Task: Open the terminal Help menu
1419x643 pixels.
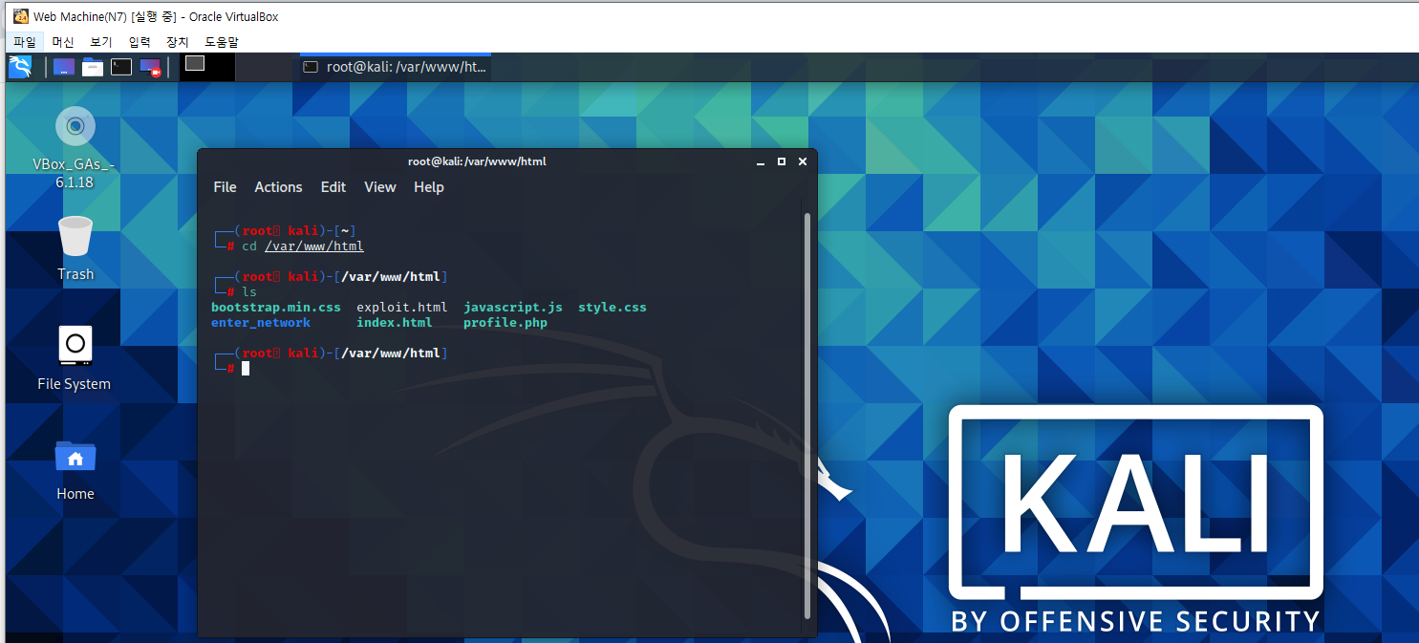Action: 429,187
